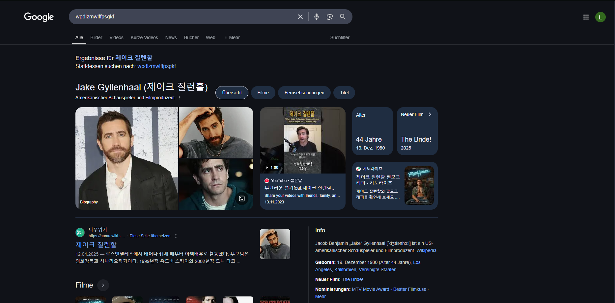Open thumbnail beside namu.wiki result
This screenshot has width=615, height=303.
coord(275,244)
